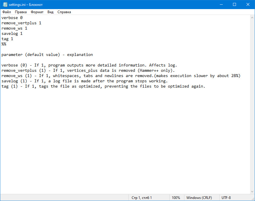255x201 pixels.
Task: Click the vertical scrollbar track
Action: point(252,103)
